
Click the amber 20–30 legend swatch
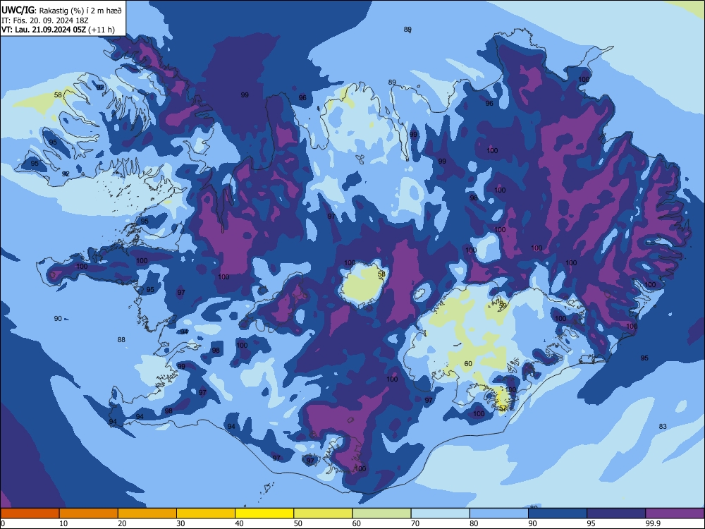coord(147,513)
